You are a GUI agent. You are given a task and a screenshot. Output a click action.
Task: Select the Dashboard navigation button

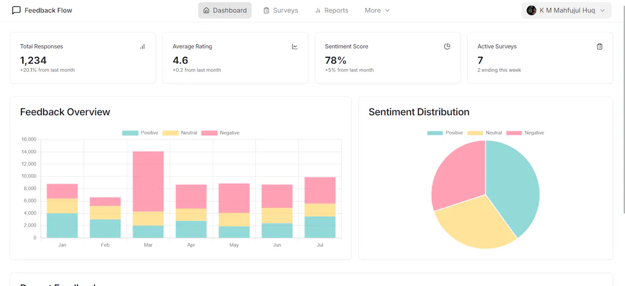[224, 10]
